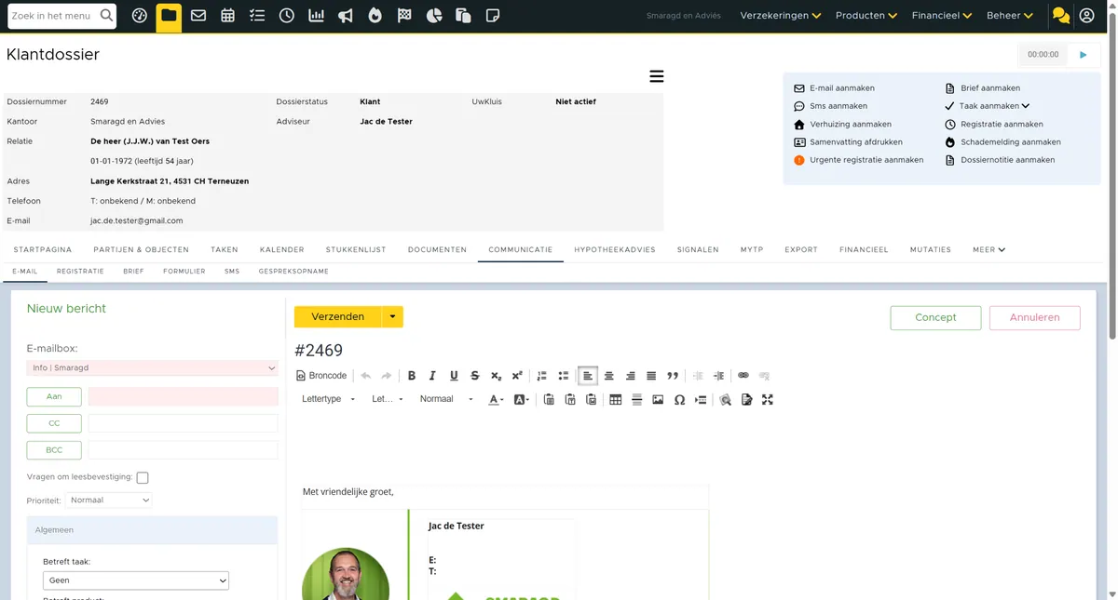This screenshot has width=1118, height=600.
Task: Save the message as Concept
Action: tap(935, 318)
